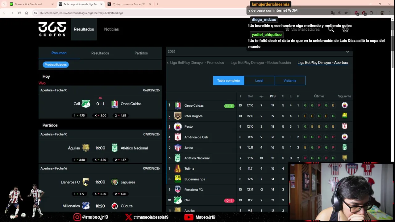Screen dimensions: 395x222
Task: Pick the 4.75 home-win odds for Cali
Action: (x=79, y=116)
